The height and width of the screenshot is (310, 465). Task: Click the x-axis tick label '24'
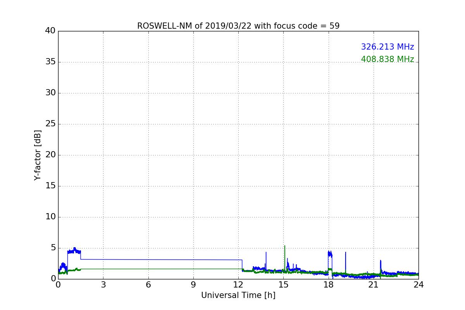pyautogui.click(x=418, y=284)
